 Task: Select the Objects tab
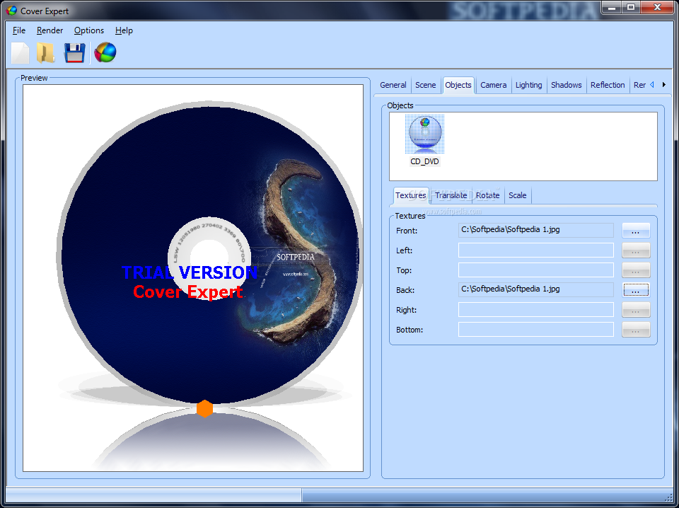point(458,84)
